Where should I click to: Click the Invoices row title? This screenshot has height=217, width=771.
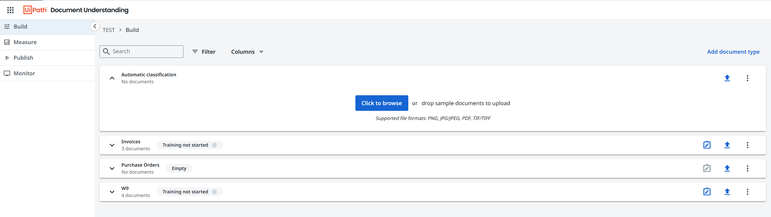[x=131, y=141]
